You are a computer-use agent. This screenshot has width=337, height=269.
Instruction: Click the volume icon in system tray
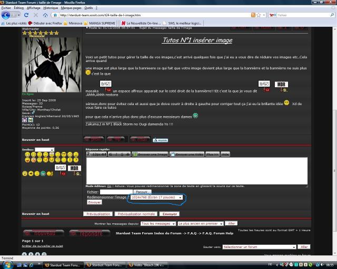tap(322, 265)
